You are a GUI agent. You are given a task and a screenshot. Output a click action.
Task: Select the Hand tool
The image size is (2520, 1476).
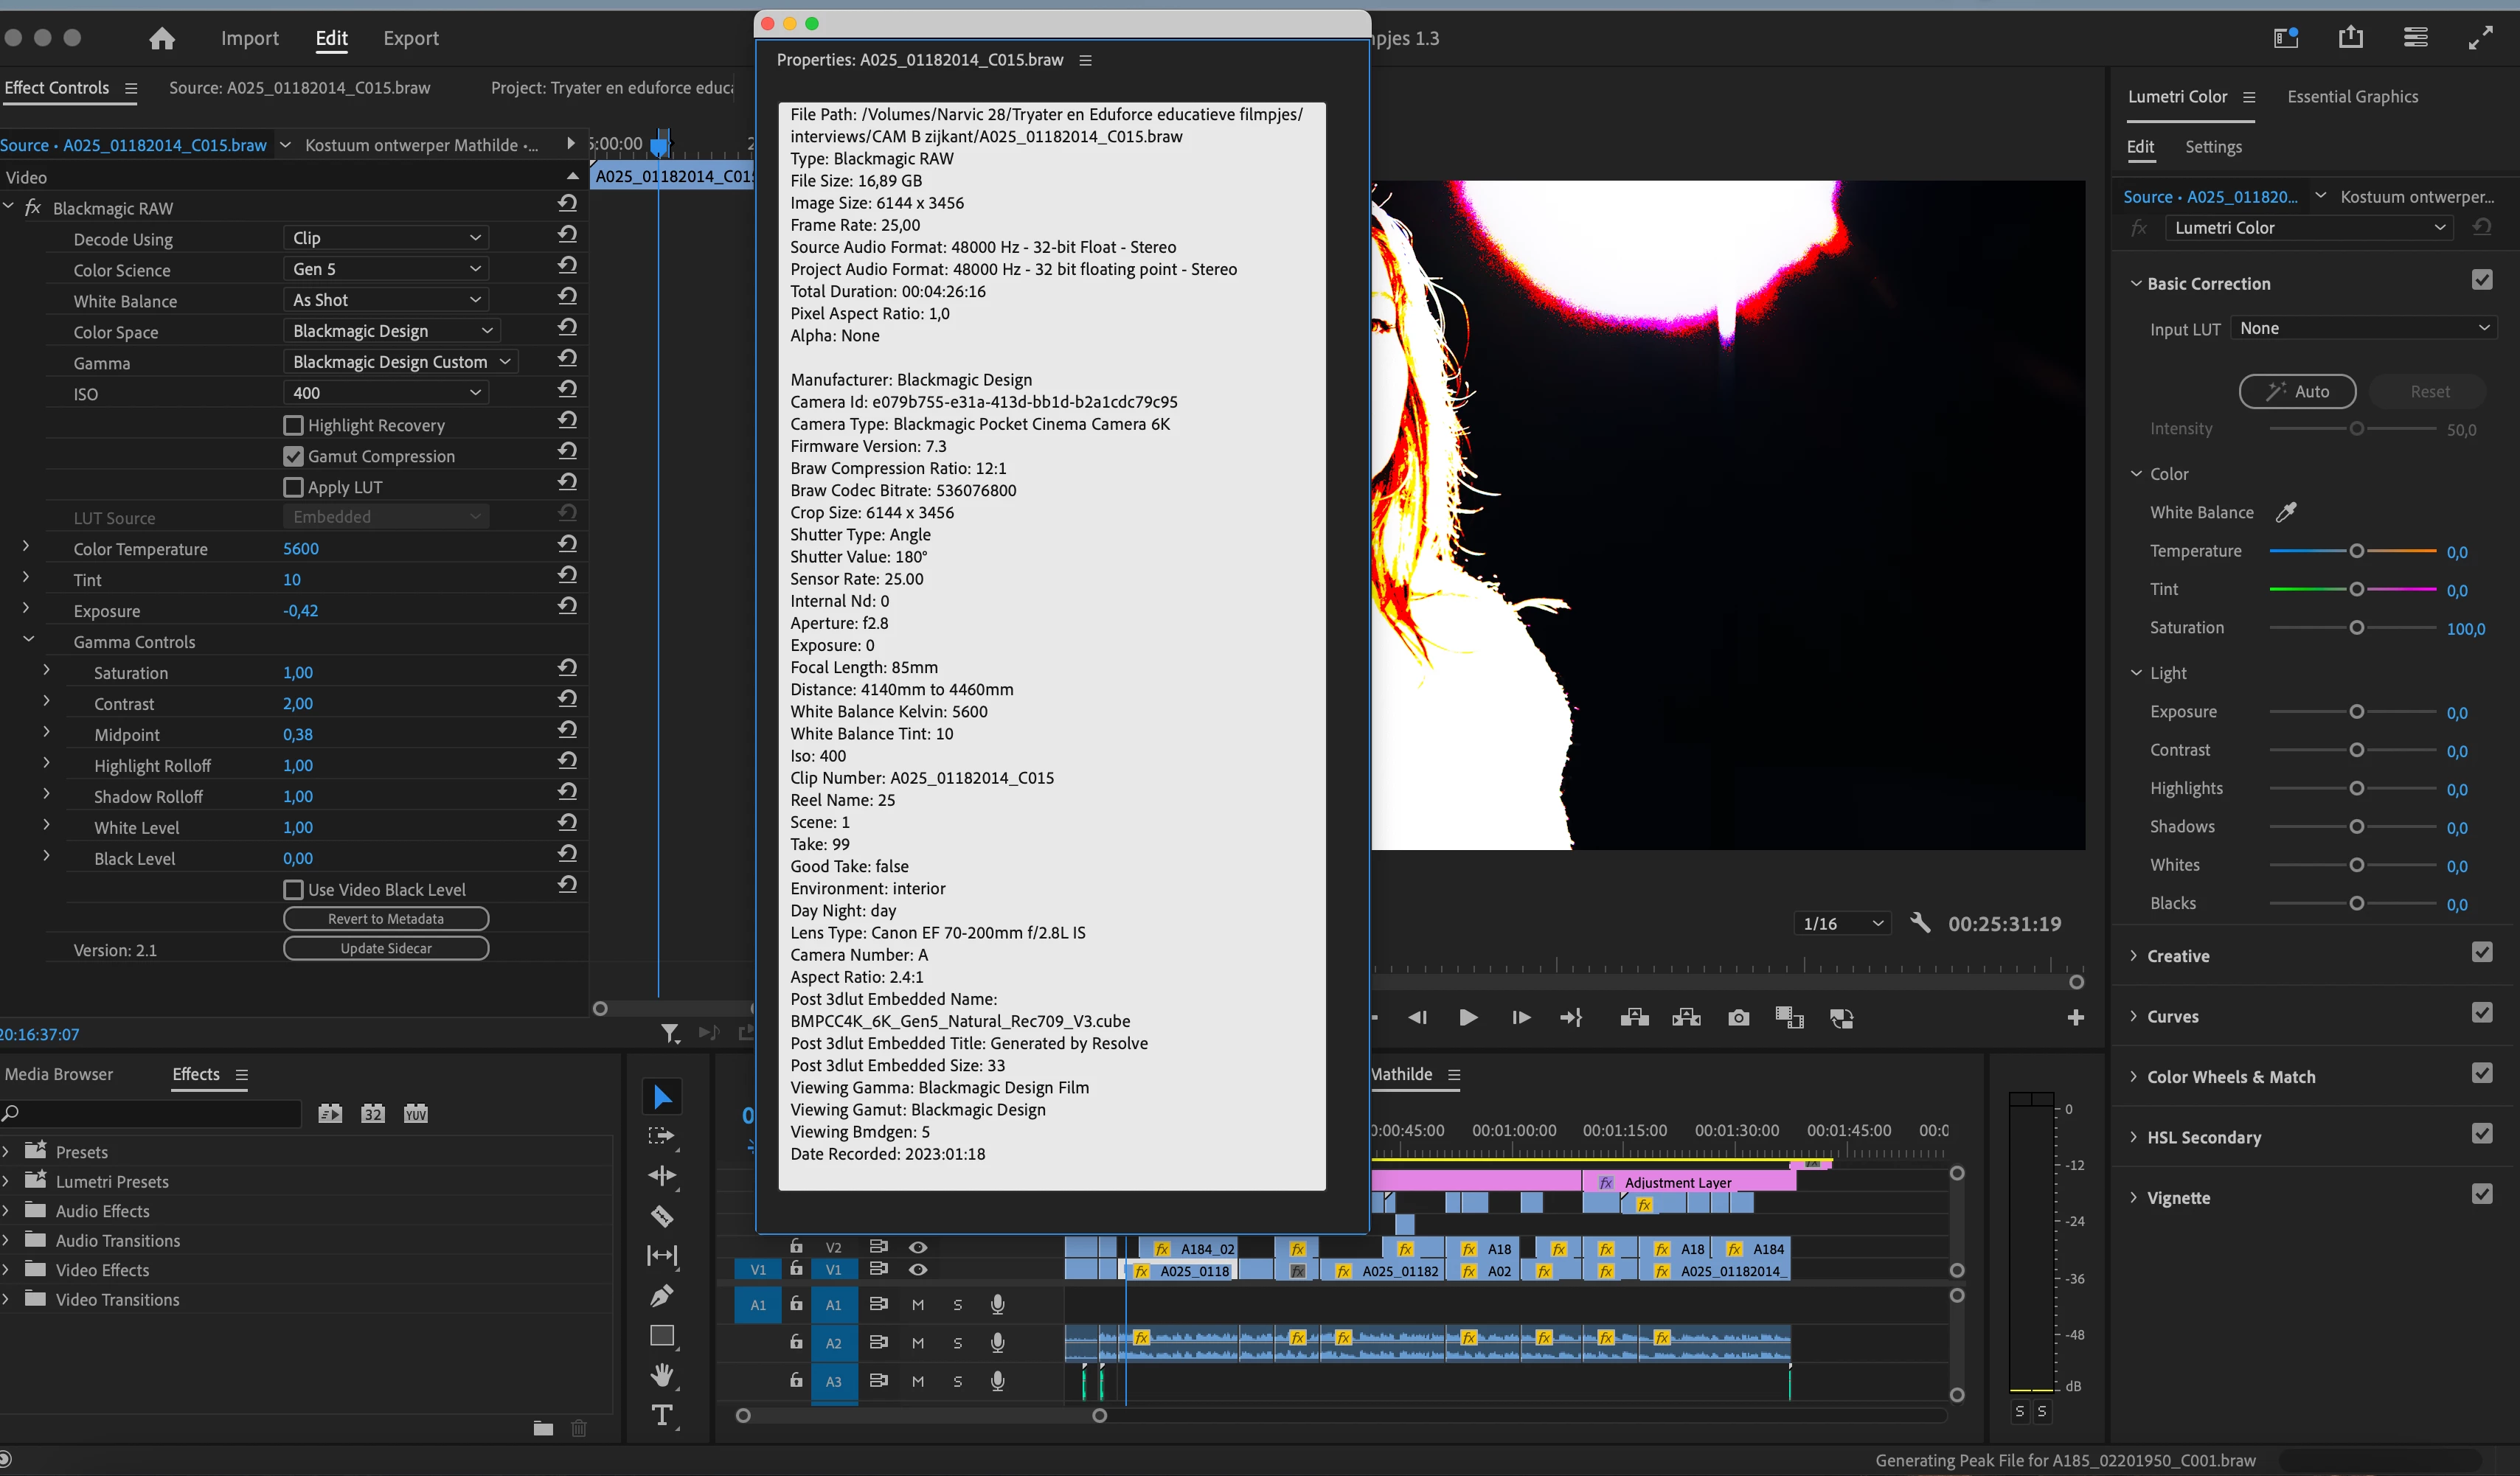[662, 1375]
